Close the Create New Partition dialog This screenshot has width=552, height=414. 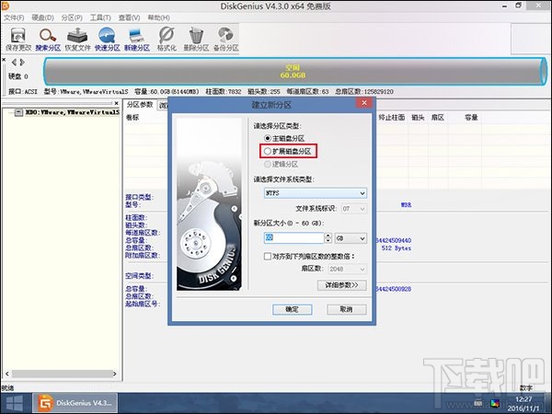364,103
